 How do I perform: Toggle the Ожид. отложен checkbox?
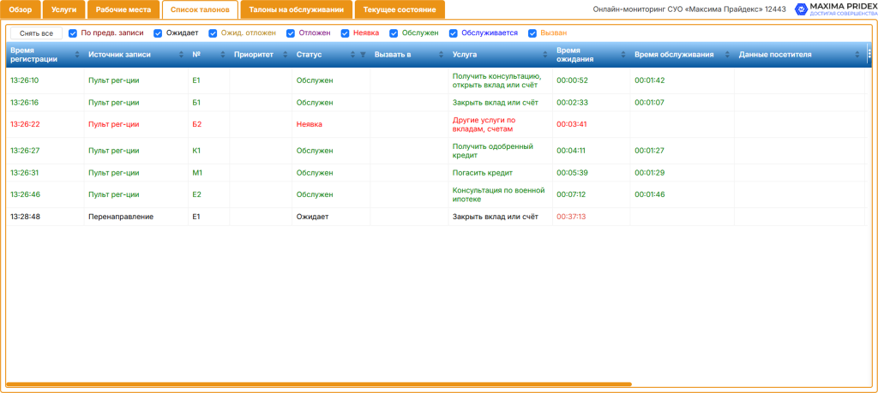pyautogui.click(x=213, y=33)
